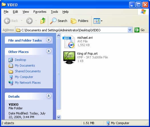This screenshot has height=127, width=150.
Task: Click the Views icon in toolbar
Action: click(x=97, y=21)
